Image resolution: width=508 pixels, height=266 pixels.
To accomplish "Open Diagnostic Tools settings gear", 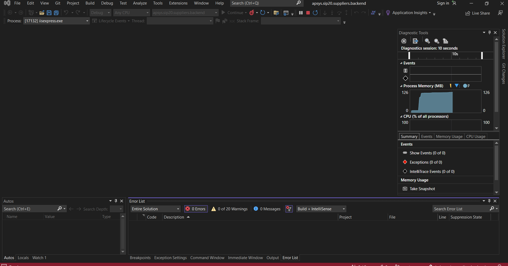I will point(404,41).
